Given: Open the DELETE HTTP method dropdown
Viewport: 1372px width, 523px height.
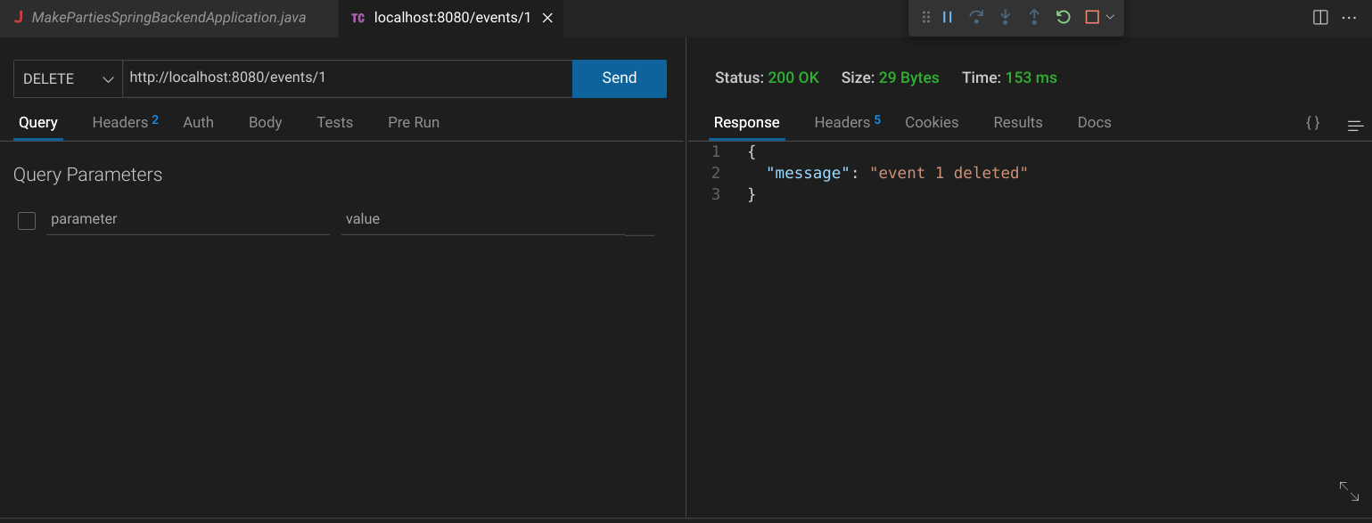Looking at the screenshot, I should [x=68, y=78].
